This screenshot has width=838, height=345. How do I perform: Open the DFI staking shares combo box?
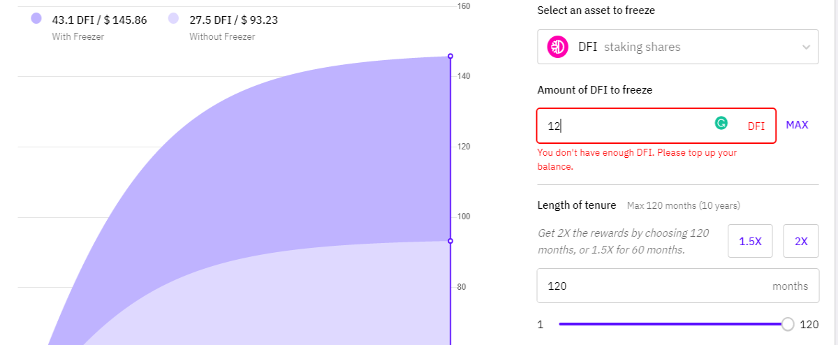coord(677,47)
